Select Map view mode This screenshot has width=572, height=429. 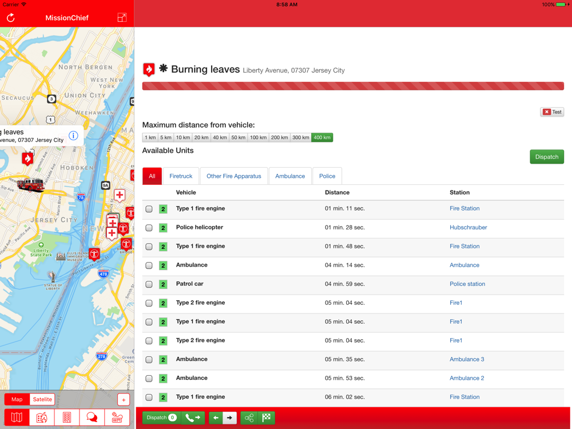17,399
